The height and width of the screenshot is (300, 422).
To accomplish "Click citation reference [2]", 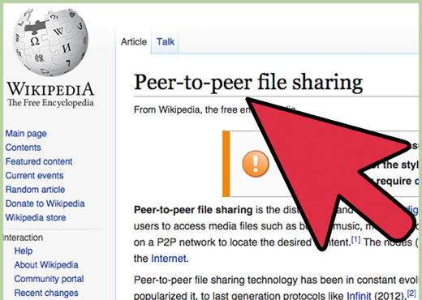I will point(411,293).
